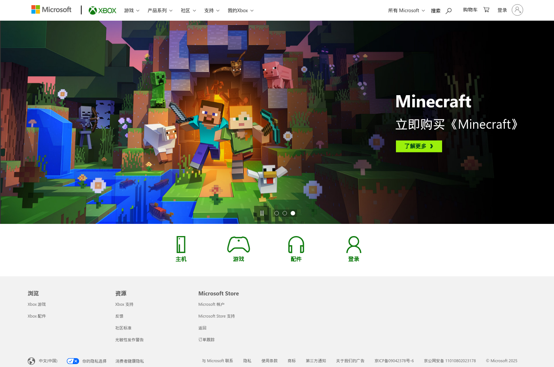Screen dimensions: 554x367
Task: Click the © Microsoft 2025 copyright text
Action: (x=502, y=361)
